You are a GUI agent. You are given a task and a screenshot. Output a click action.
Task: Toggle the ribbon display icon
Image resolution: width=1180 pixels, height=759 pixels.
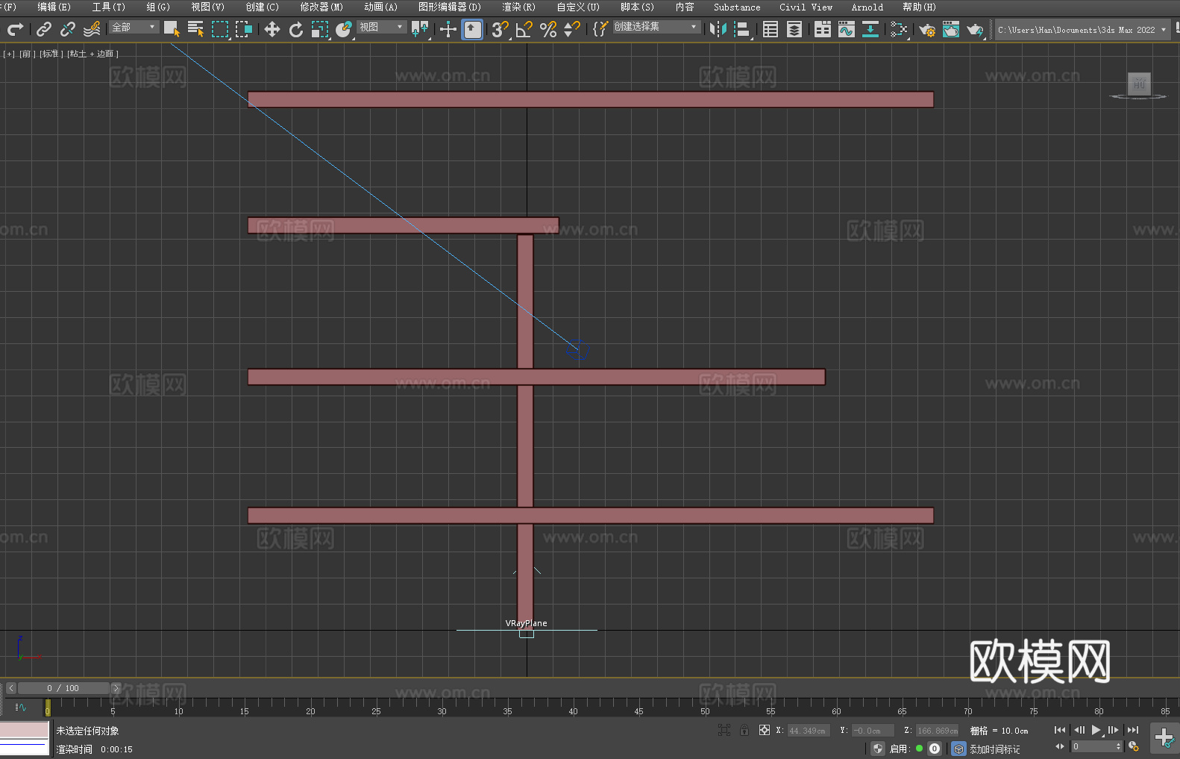(823, 29)
